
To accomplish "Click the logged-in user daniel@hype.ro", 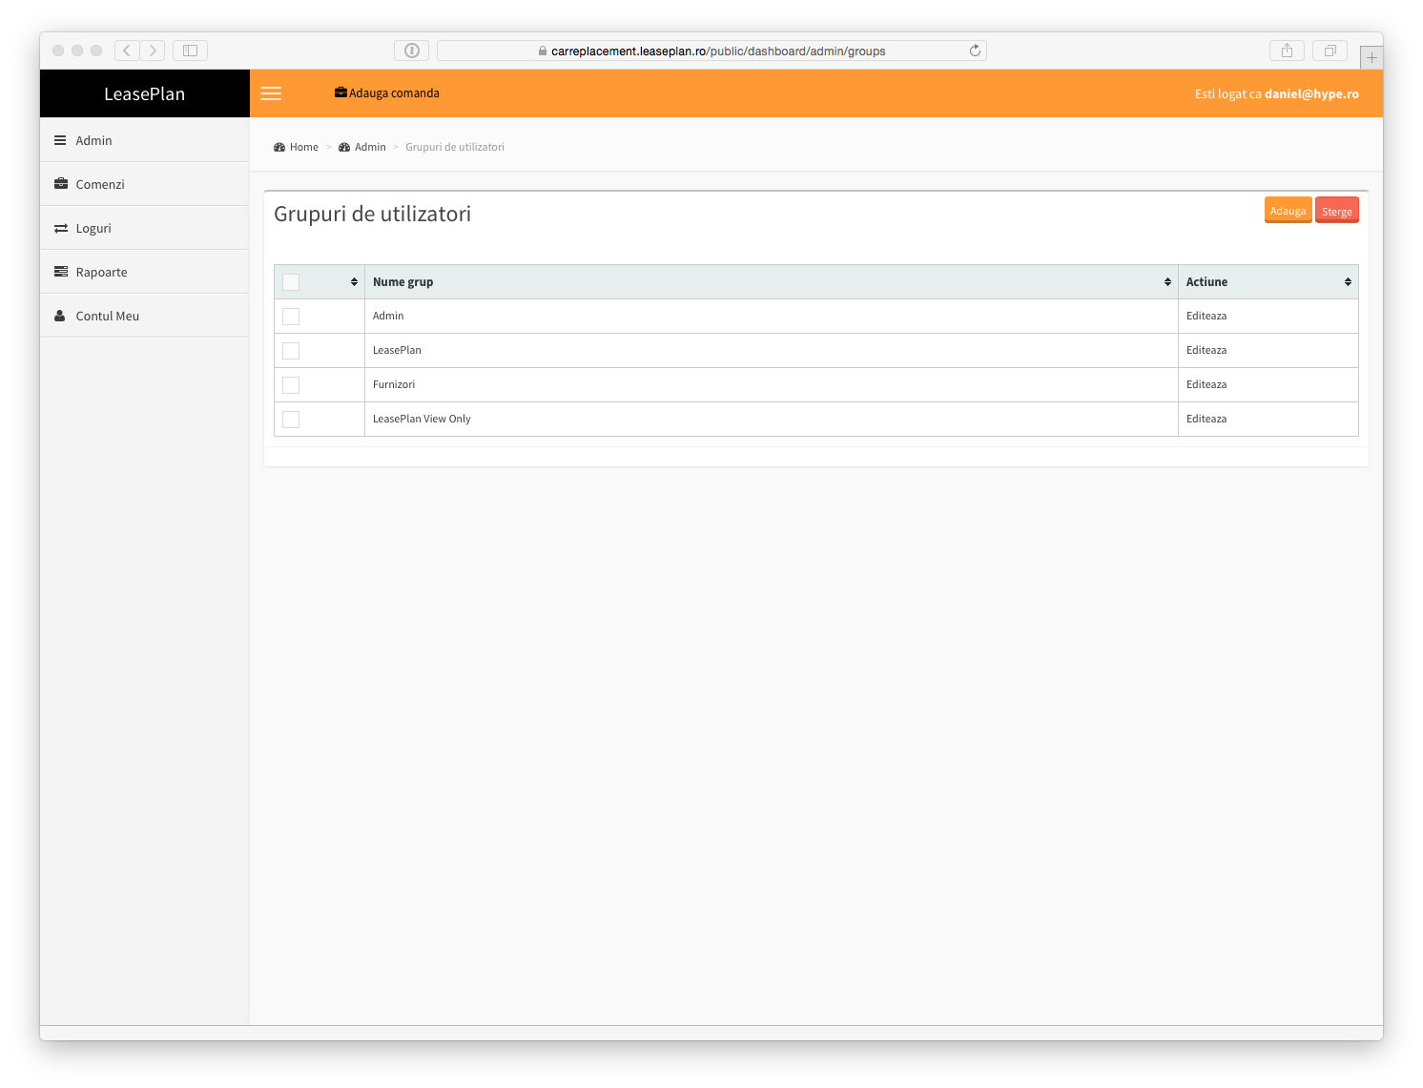I will pos(1311,93).
